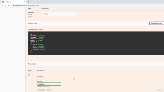Select the 200 response code

pos(29,75)
